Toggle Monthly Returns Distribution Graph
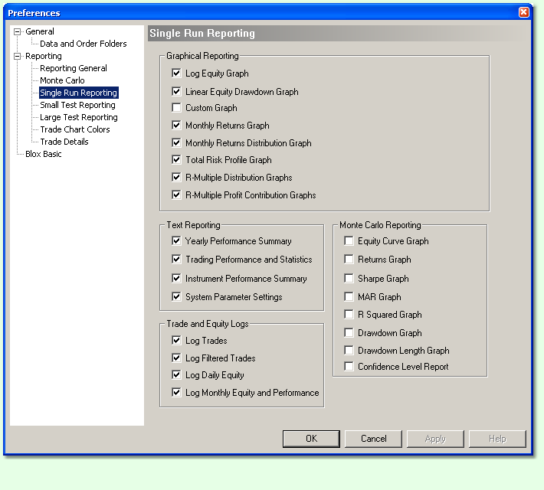 pyautogui.click(x=176, y=143)
